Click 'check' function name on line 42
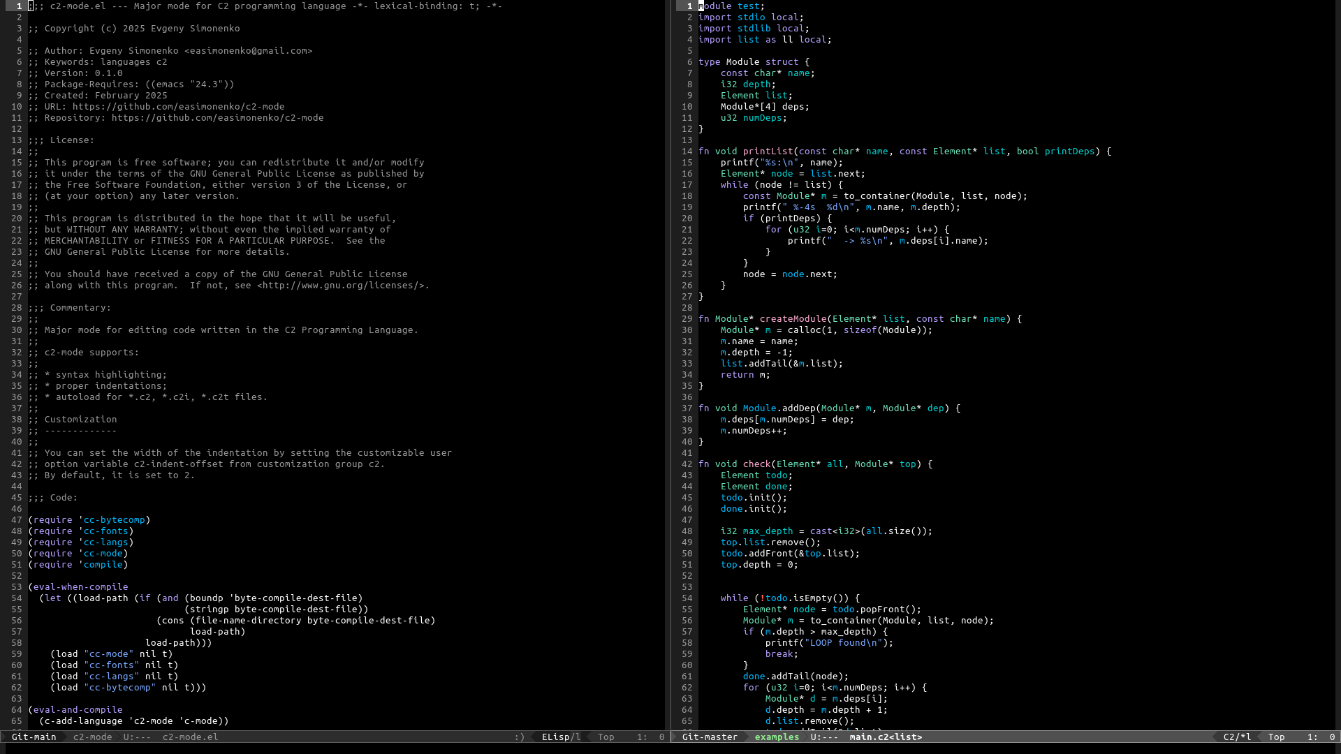Viewport: 1341px width, 754px height. tap(757, 464)
